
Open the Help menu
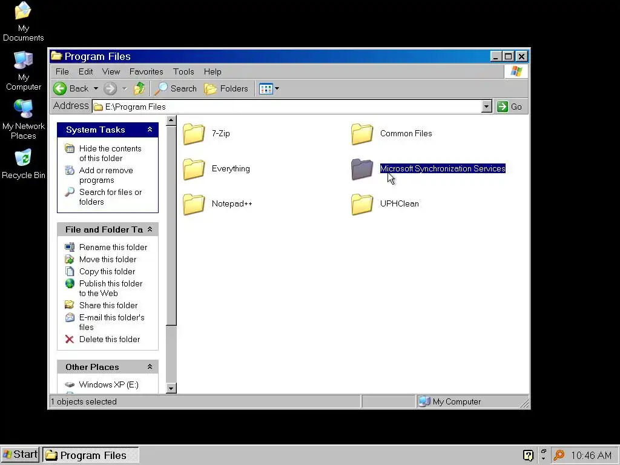[x=213, y=71]
